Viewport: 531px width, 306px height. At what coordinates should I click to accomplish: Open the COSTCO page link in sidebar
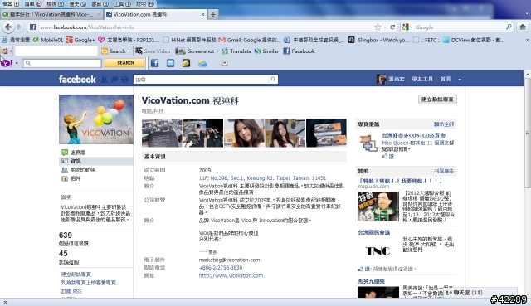[x=414, y=135]
